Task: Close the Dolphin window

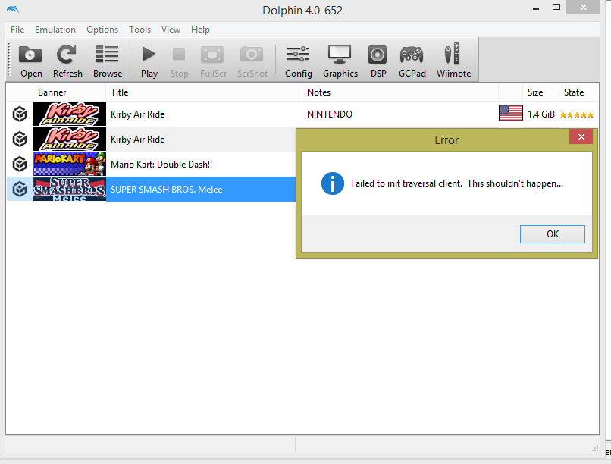Action: tap(584, 8)
